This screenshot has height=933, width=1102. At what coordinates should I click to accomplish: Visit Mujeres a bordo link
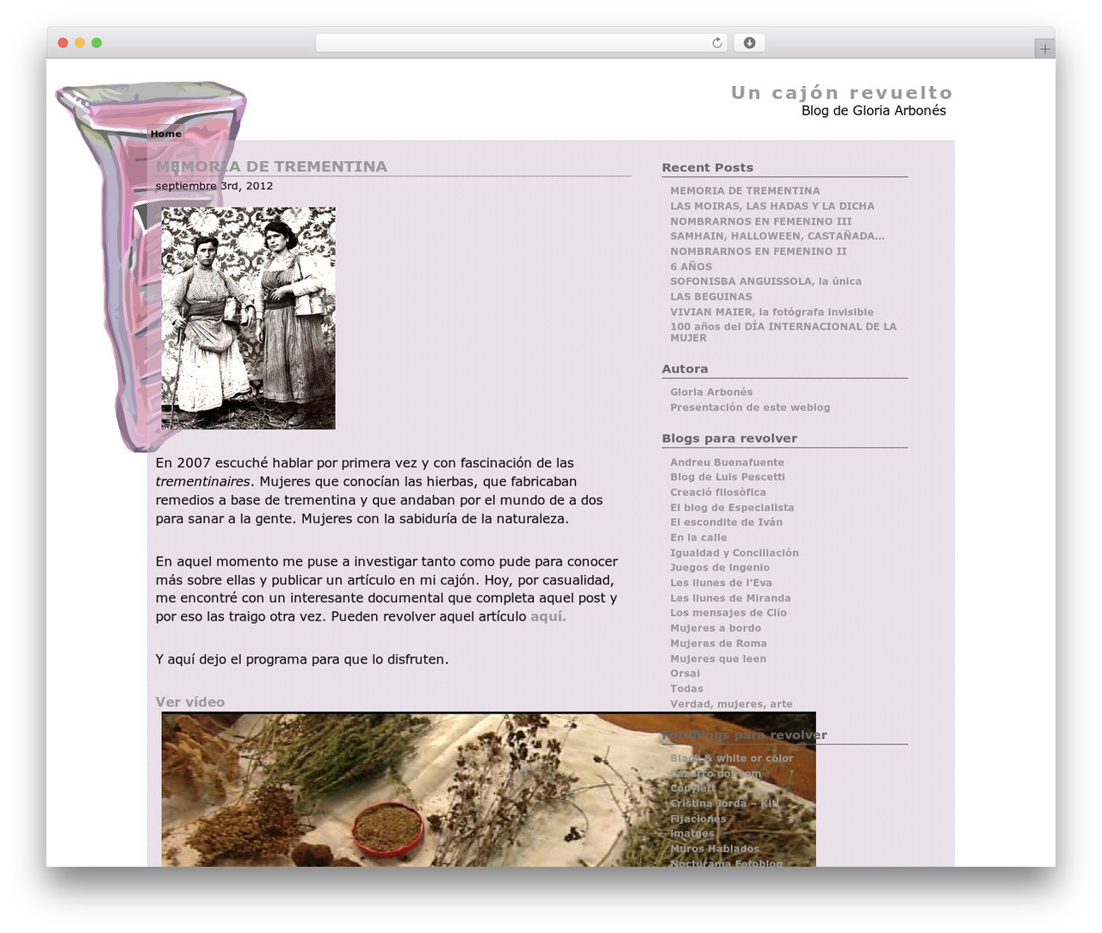(x=716, y=628)
